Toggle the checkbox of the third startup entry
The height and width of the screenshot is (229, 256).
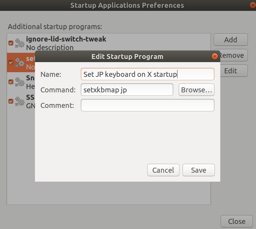(x=11, y=82)
